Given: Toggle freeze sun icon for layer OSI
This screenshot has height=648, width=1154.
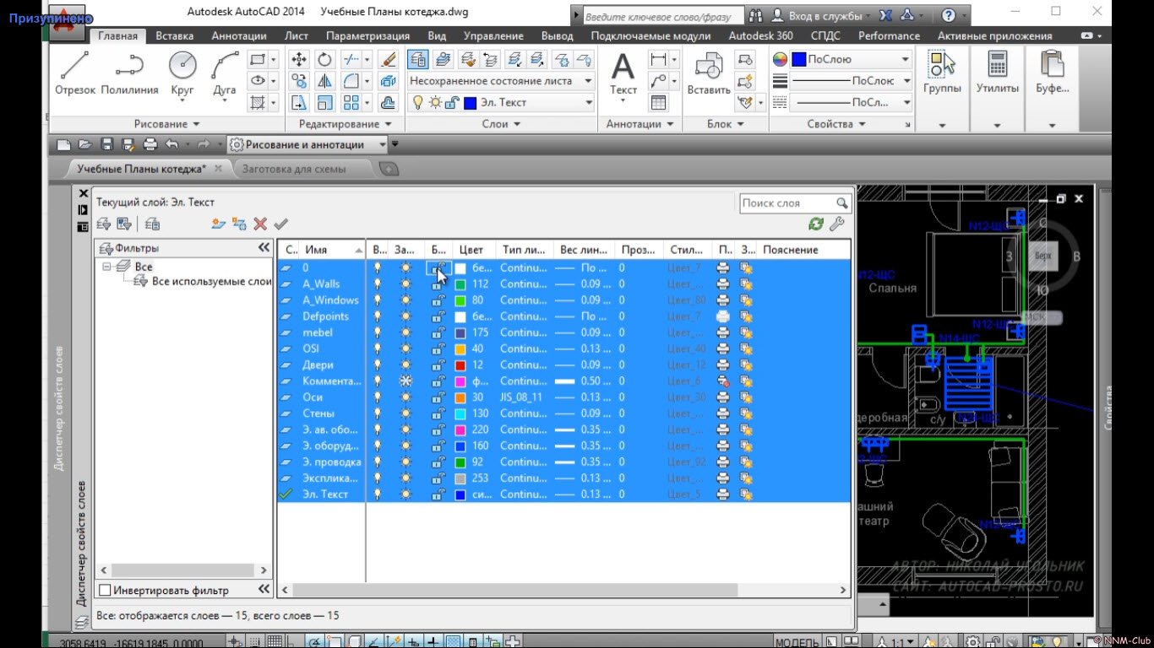Looking at the screenshot, I should point(406,348).
